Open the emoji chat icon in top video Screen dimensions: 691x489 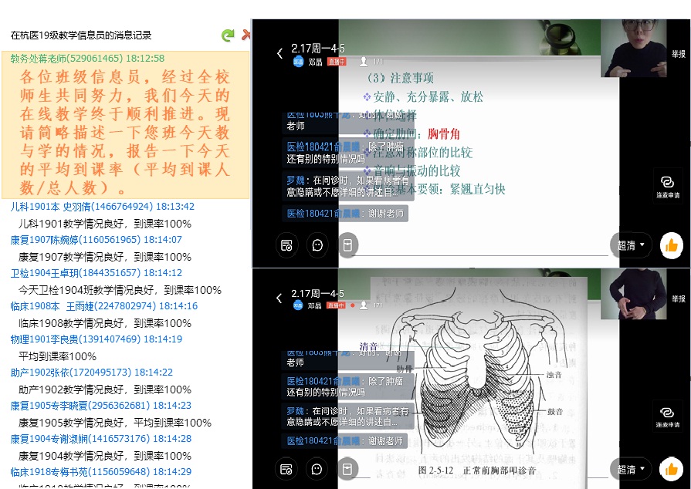[317, 245]
